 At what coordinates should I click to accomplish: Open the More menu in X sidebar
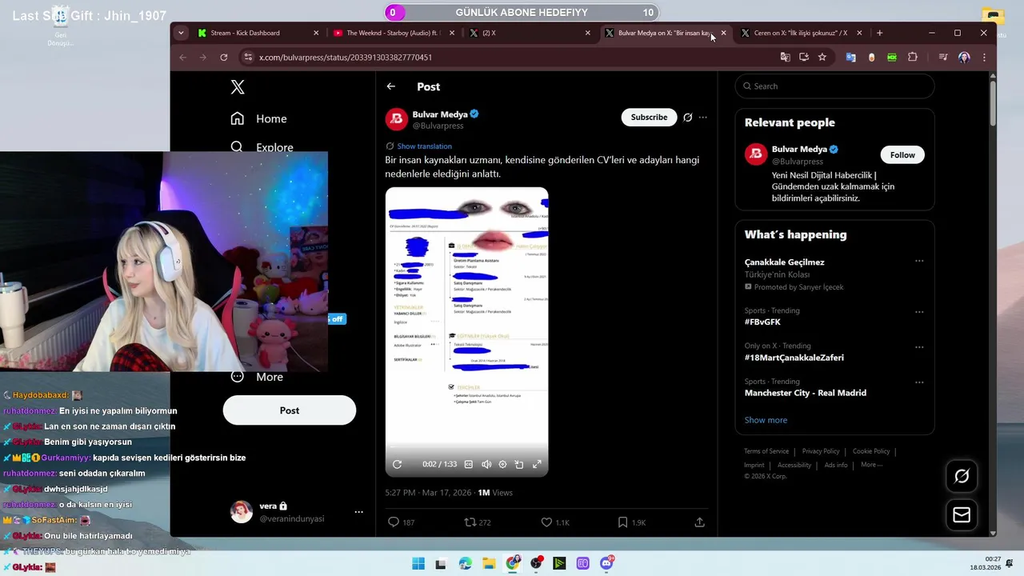click(x=257, y=377)
